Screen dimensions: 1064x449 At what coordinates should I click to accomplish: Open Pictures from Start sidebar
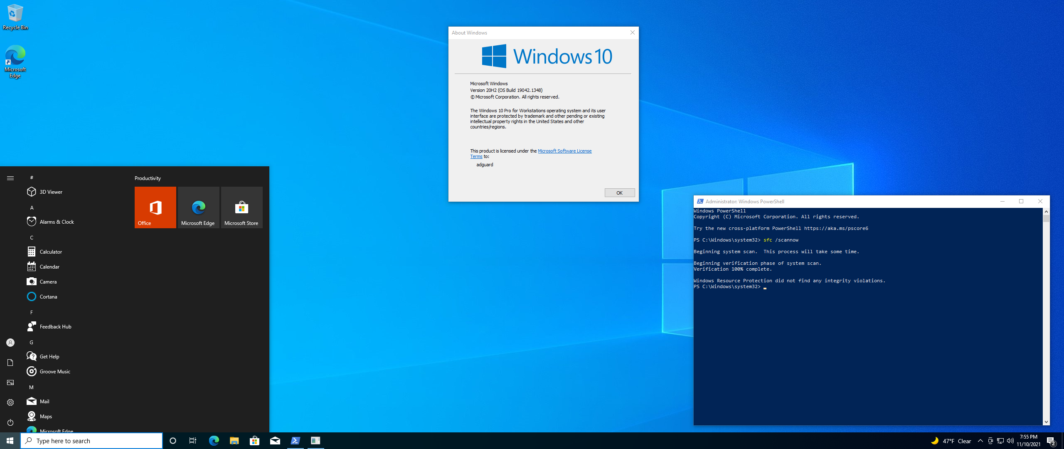[10, 382]
